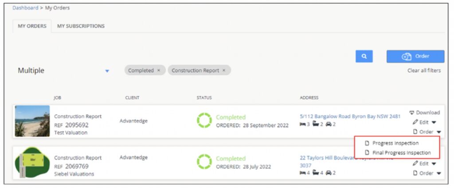Image resolution: width=454 pixels, height=188 pixels.
Task: Click the green Completed status ring for order 2095692
Action: click(x=204, y=121)
